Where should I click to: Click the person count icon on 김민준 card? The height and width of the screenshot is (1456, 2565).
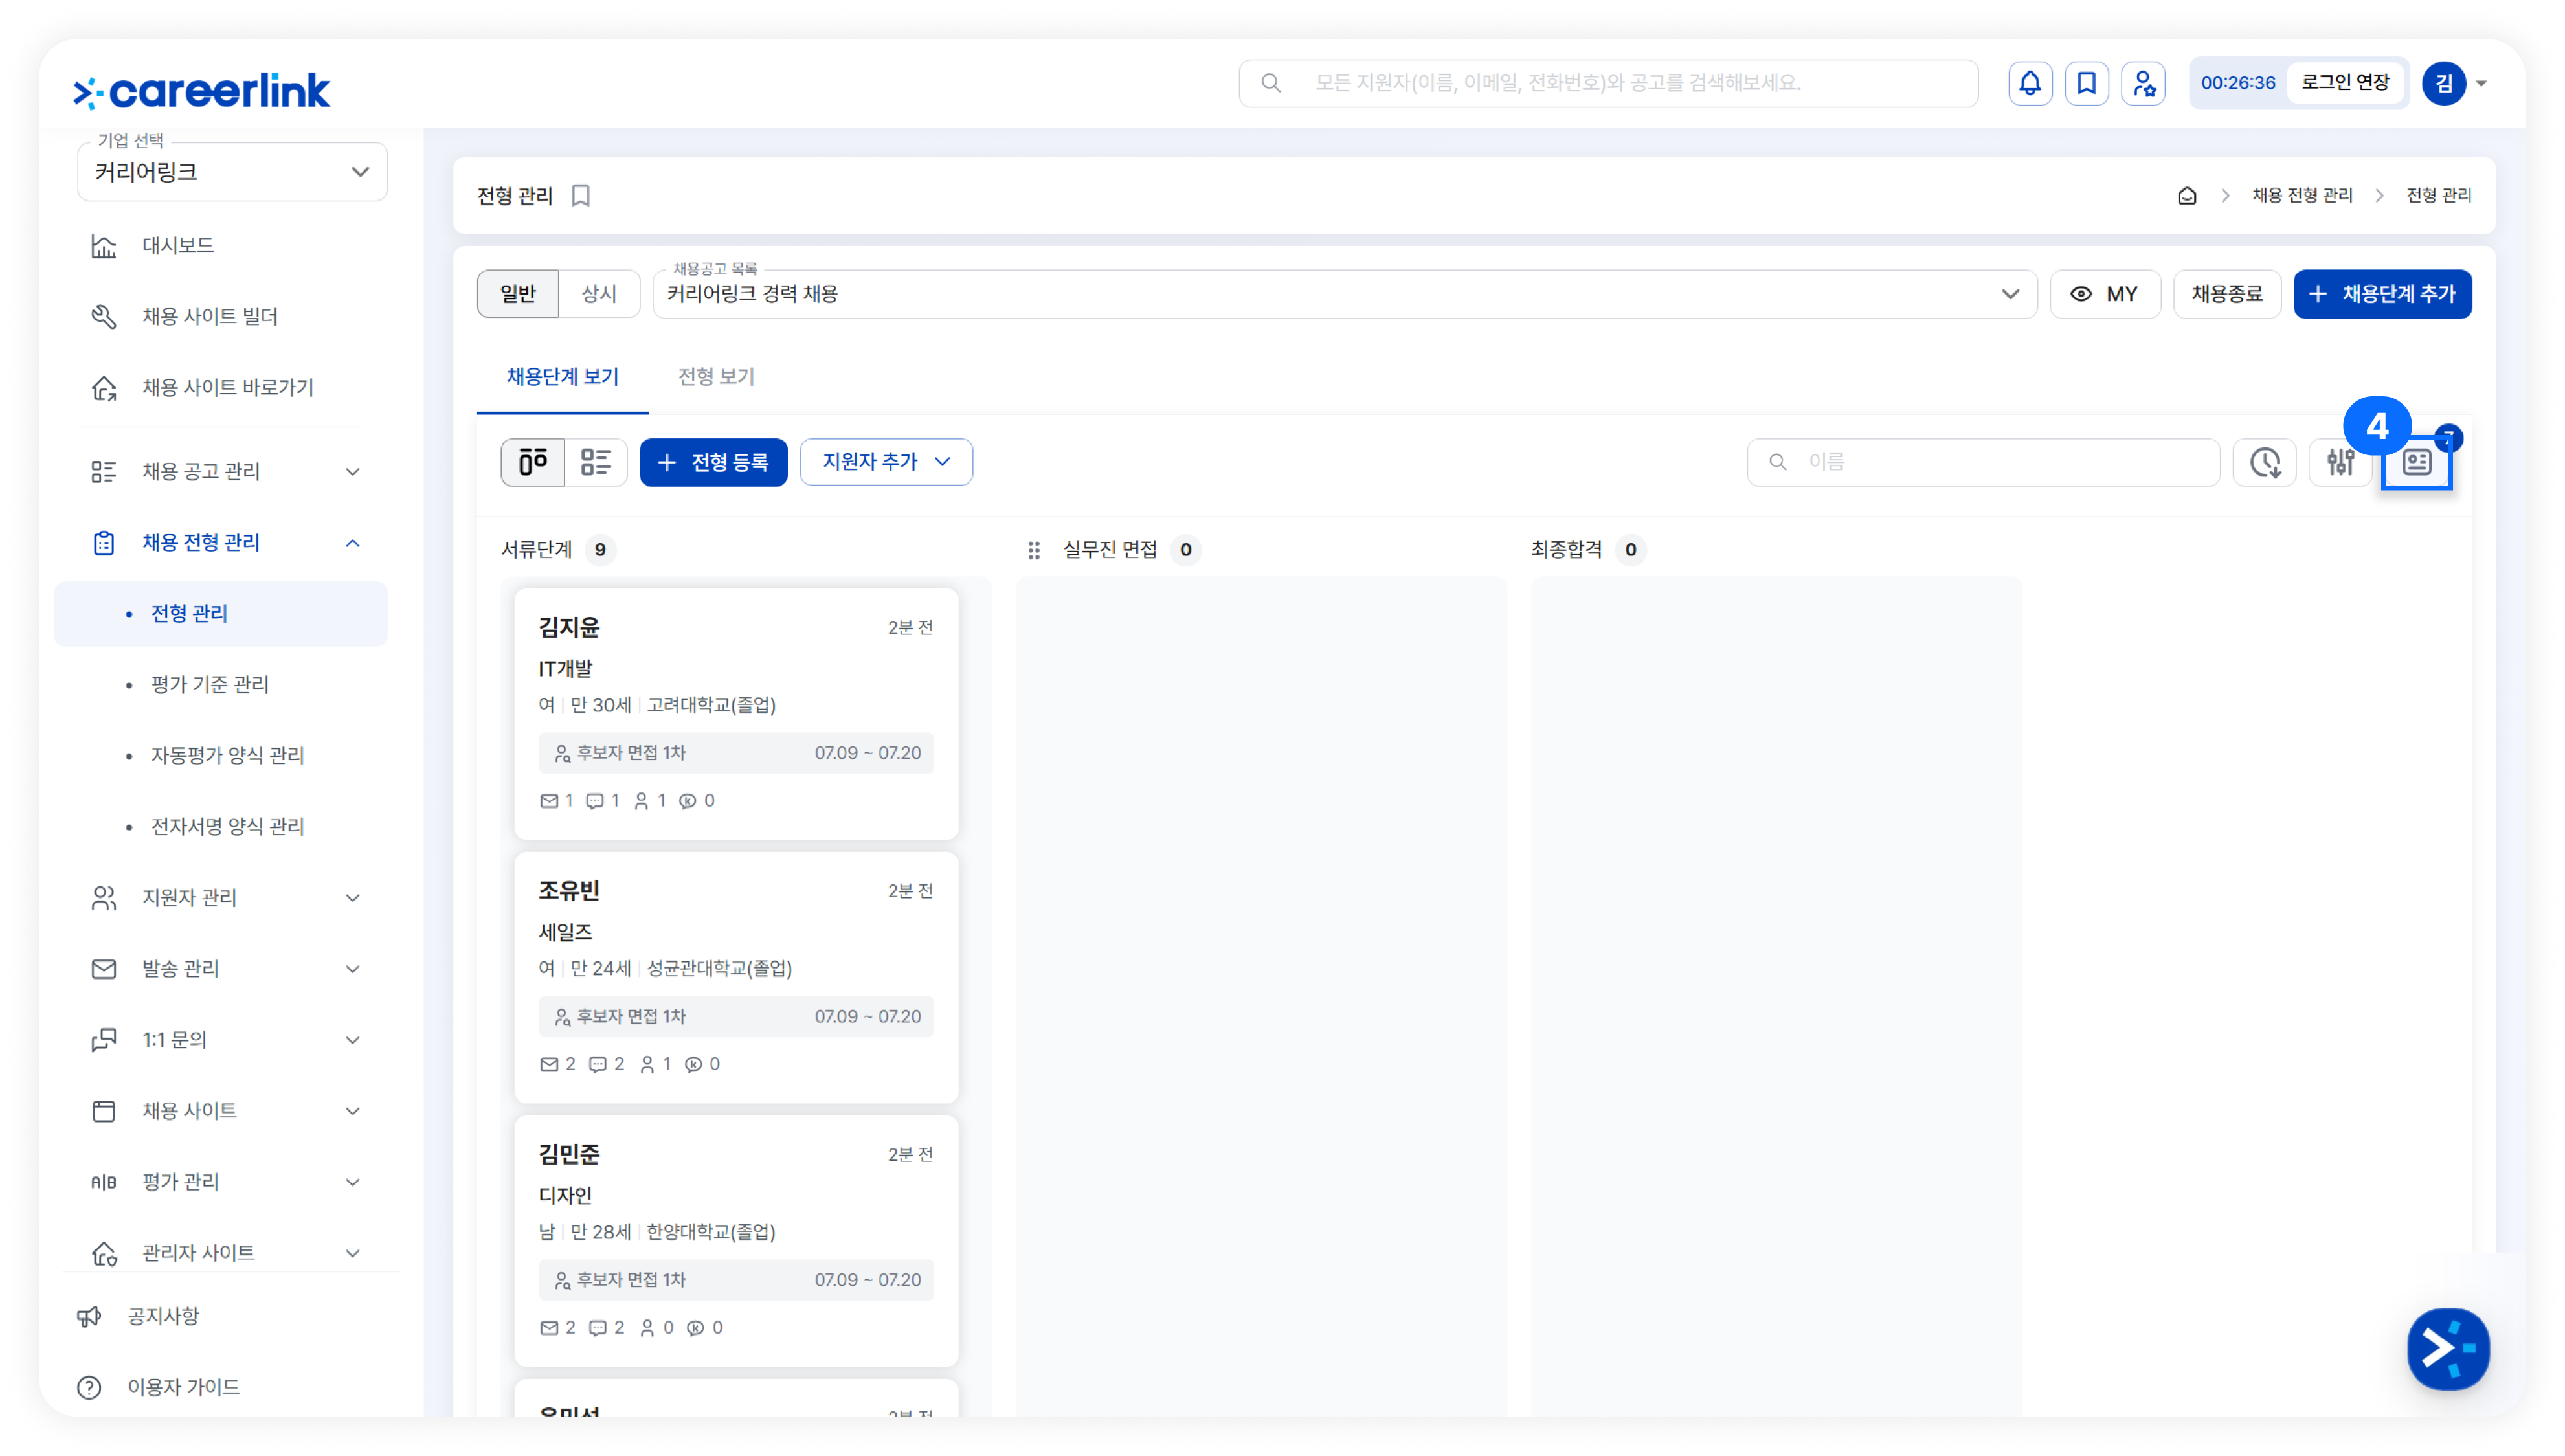click(x=647, y=1328)
